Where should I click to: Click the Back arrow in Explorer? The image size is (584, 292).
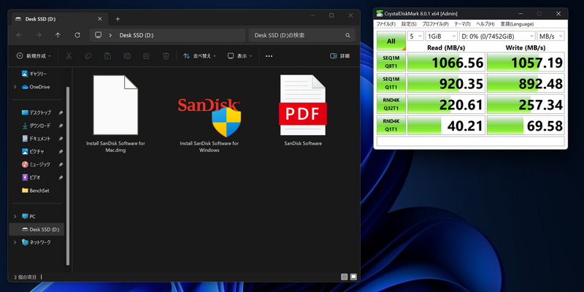tap(19, 35)
